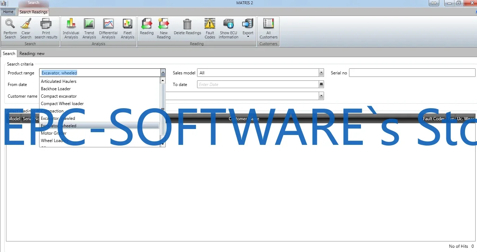Image resolution: width=477 pixels, height=252 pixels.
Task: Click the dropdown list scroll-down arrow
Action: click(x=163, y=144)
